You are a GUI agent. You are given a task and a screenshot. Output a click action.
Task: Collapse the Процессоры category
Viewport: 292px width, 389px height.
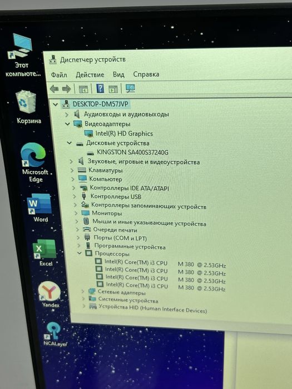click(80, 253)
